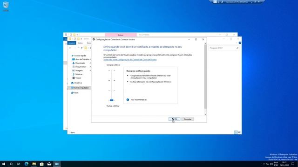
Task: Click the Up arrow in File Explorer navigation
Action: pyautogui.click(x=82, y=48)
